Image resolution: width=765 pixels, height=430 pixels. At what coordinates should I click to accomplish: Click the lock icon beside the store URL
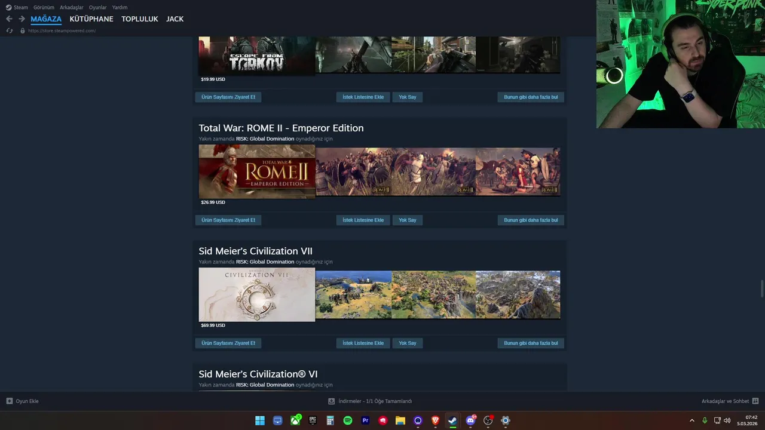tap(23, 30)
